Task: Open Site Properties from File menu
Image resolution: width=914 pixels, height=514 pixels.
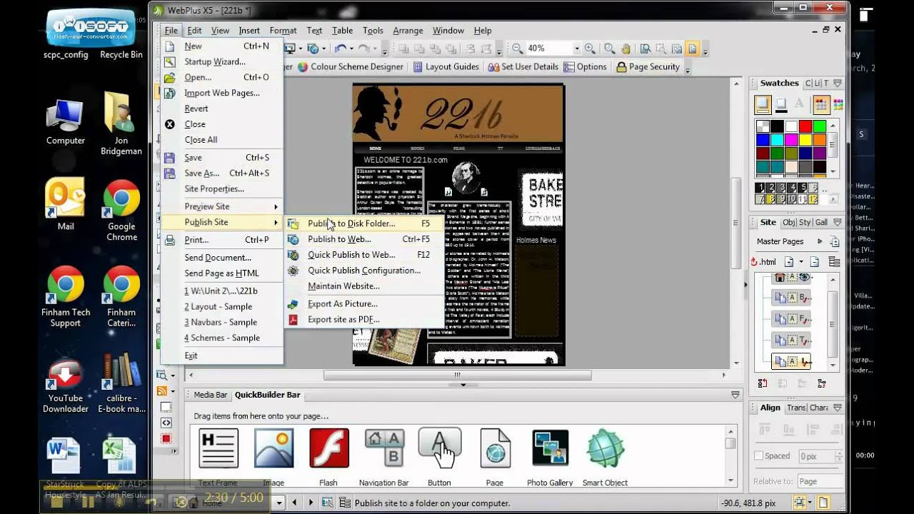Action: [222, 189]
